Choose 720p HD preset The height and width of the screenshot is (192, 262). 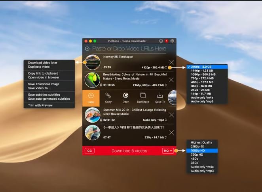click(x=202, y=155)
